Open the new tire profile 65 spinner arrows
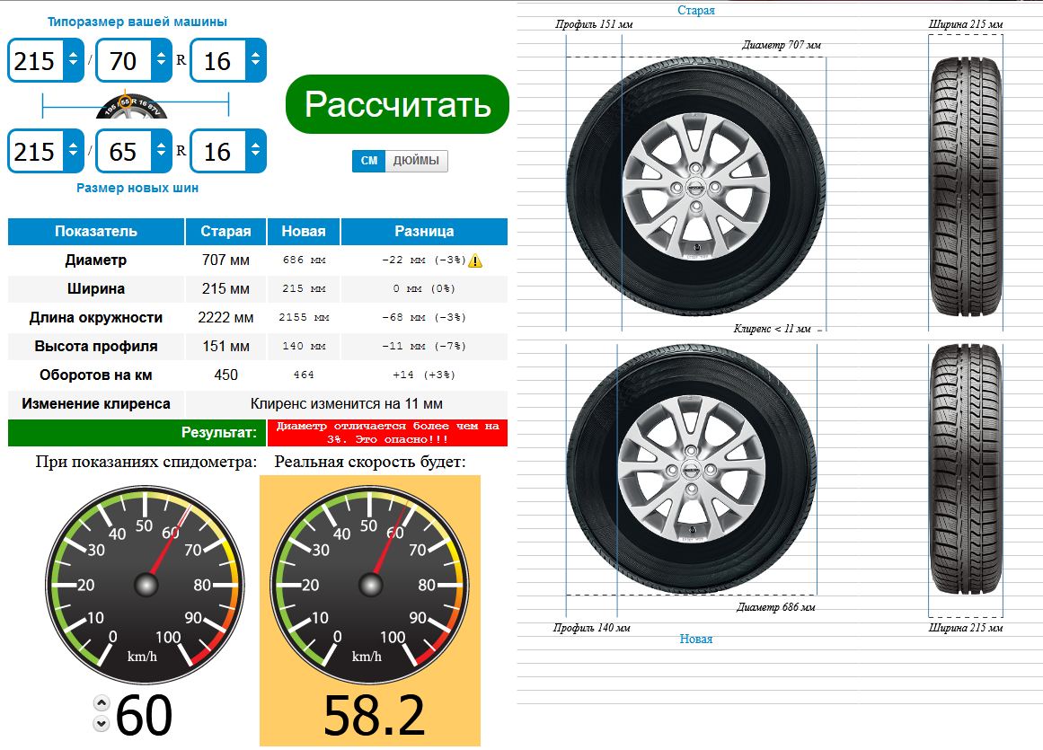1043x750 pixels. coord(161,151)
